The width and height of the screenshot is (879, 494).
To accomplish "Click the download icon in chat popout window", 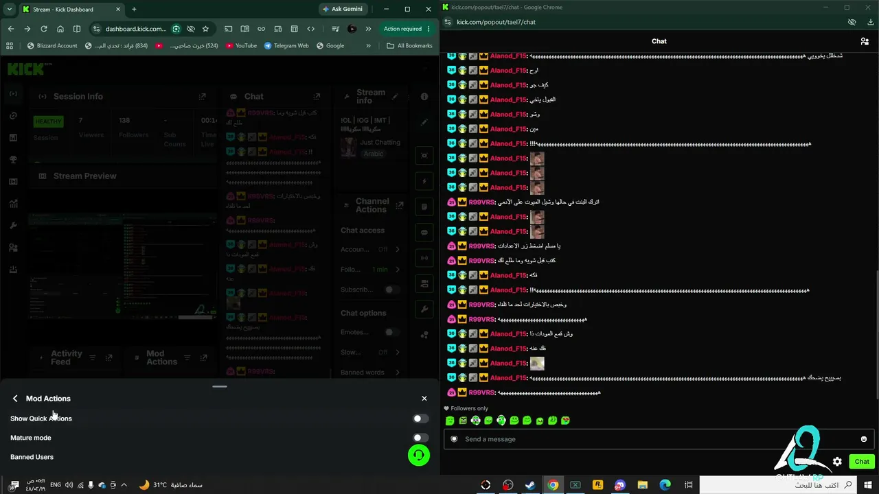I will pyautogui.click(x=871, y=22).
